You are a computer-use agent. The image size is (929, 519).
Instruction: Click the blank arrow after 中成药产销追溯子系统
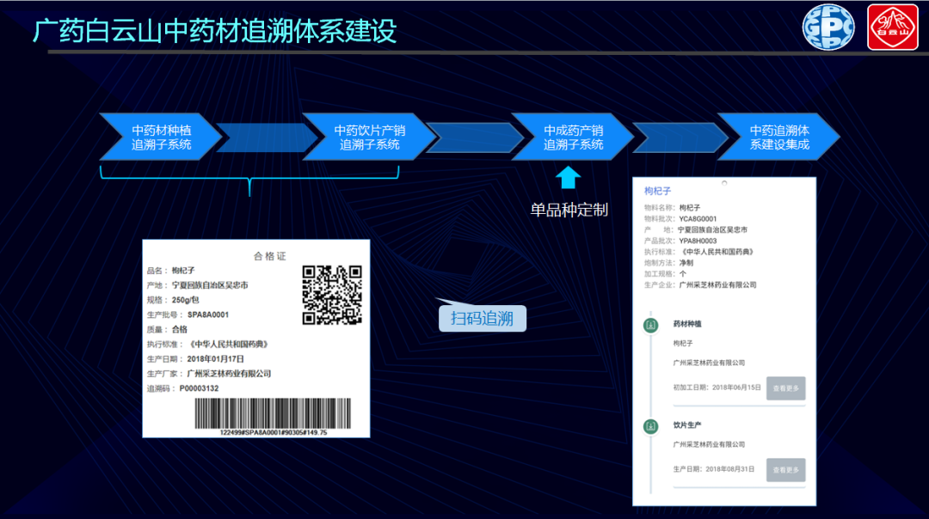(x=680, y=137)
